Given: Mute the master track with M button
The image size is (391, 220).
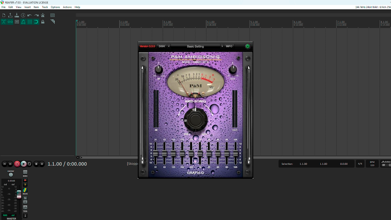Looking at the screenshot, I should coord(25,180).
